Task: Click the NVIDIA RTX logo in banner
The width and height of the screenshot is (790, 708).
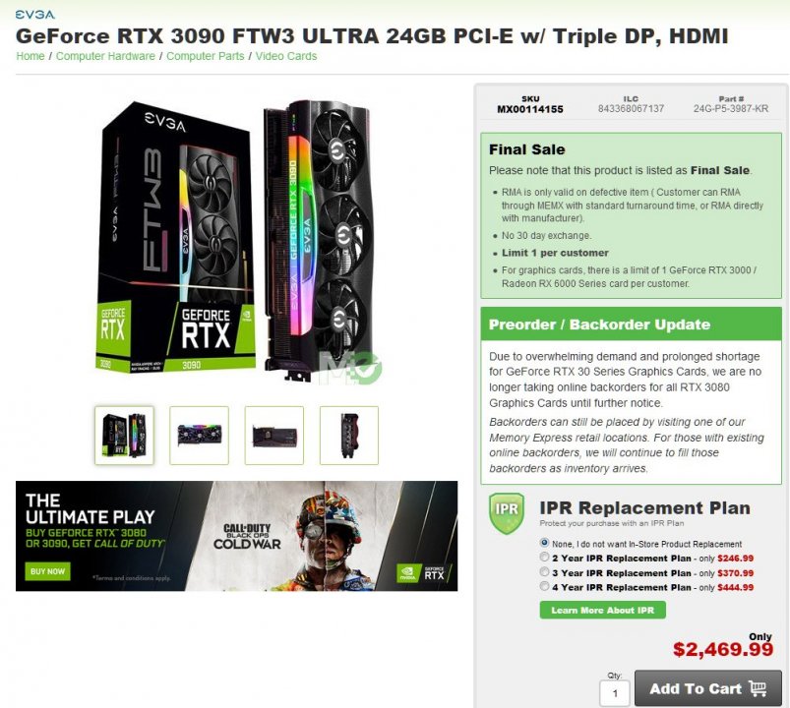Action: (423, 572)
